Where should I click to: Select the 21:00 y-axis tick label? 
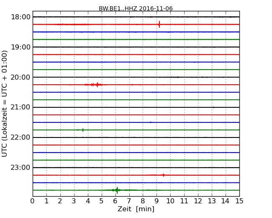(21, 107)
